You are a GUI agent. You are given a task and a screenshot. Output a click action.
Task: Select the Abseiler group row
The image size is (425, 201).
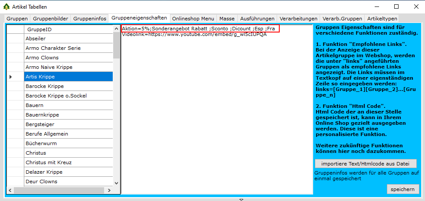pyautogui.click(x=68, y=39)
